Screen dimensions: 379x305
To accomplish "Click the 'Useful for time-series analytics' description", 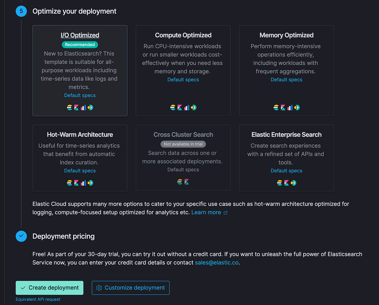I will tap(79, 154).
